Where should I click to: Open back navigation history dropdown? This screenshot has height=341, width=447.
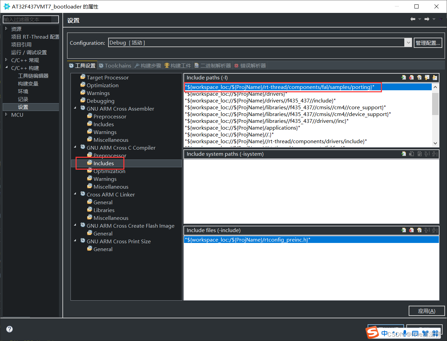tap(420, 19)
